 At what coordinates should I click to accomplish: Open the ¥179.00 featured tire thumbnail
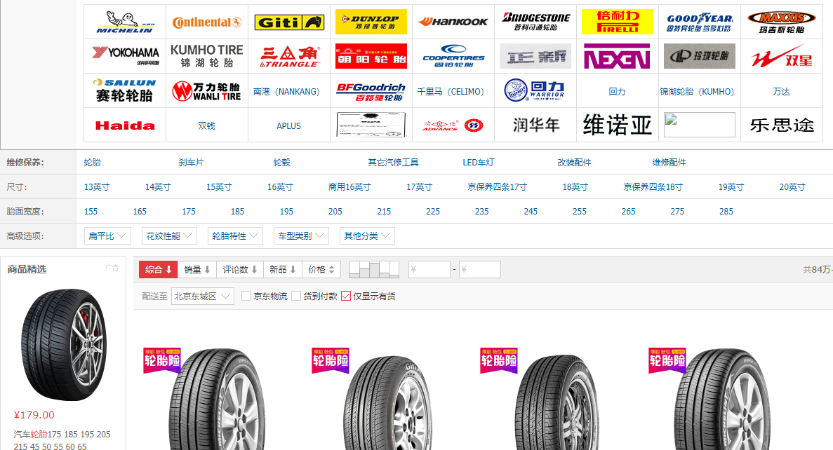point(63,344)
